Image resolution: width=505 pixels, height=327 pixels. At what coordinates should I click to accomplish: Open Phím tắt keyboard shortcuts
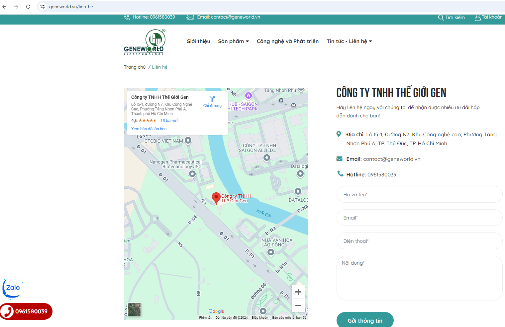click(x=205, y=318)
